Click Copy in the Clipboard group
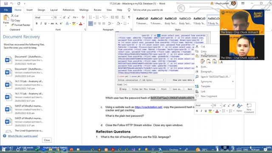This screenshot has width=272, height=153. coord(15,20)
